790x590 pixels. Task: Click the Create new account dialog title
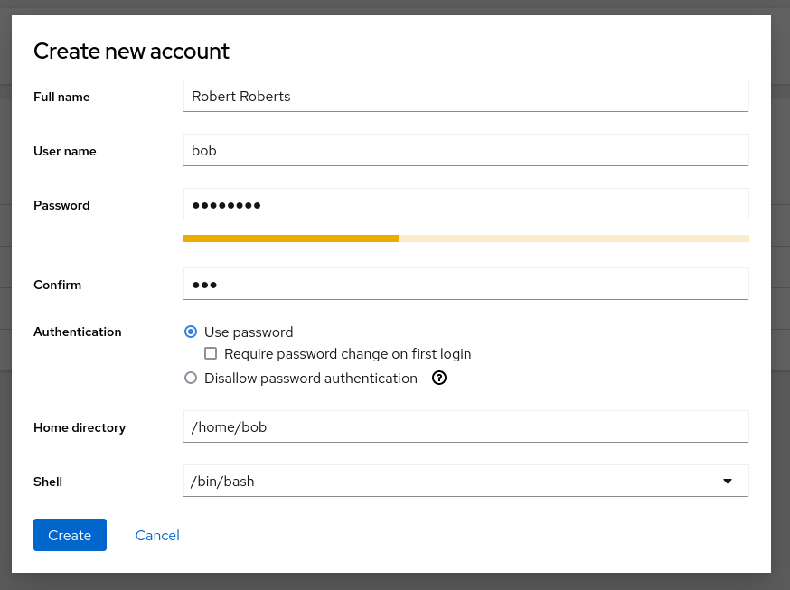(x=131, y=52)
